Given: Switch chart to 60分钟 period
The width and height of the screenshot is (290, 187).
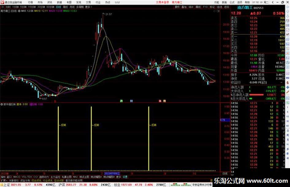Looking at the screenshot, I should coord(50,7).
